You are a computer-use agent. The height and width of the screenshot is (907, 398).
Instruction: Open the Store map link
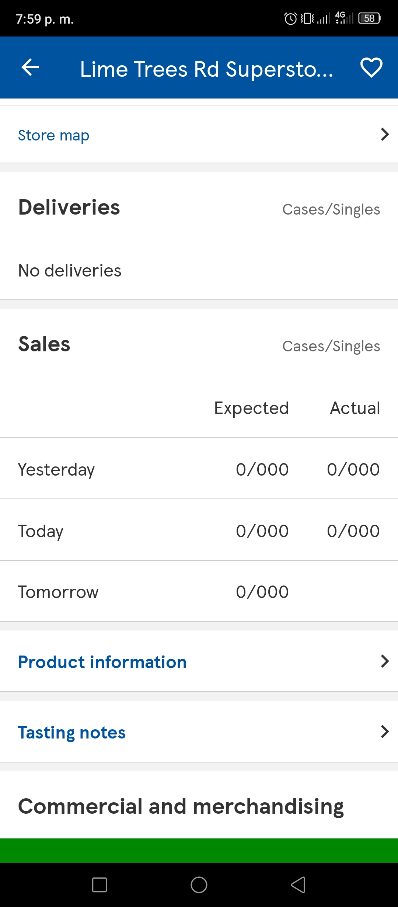click(x=54, y=135)
